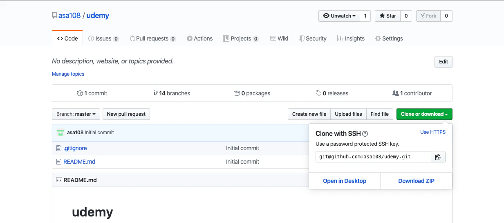This screenshot has height=223, width=504.
Task: Go to repository Settings tab
Action: tap(389, 38)
